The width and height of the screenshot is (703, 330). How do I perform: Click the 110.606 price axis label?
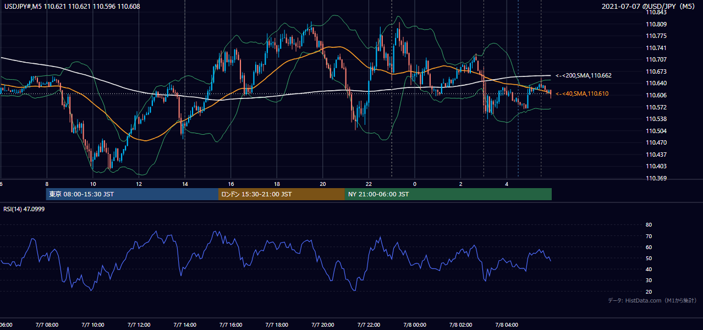[x=656, y=95]
